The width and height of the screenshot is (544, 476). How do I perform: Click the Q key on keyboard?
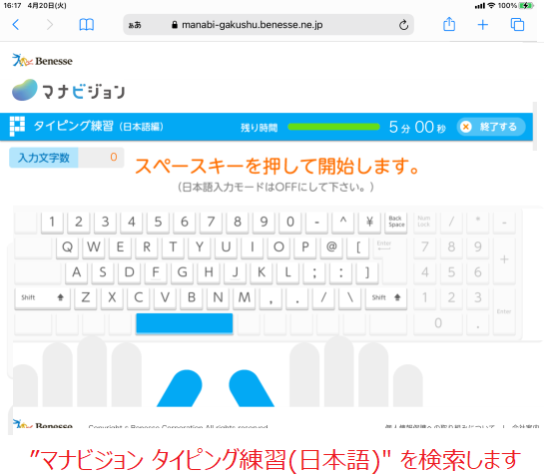coord(67,247)
